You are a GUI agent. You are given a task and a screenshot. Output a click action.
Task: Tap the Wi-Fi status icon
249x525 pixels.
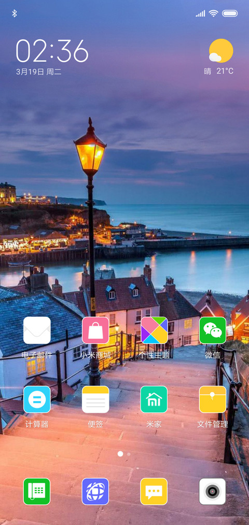(x=213, y=13)
